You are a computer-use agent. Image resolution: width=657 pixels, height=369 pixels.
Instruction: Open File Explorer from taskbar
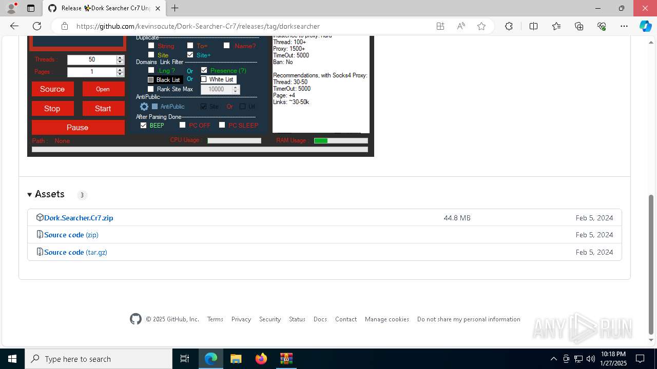(x=236, y=359)
